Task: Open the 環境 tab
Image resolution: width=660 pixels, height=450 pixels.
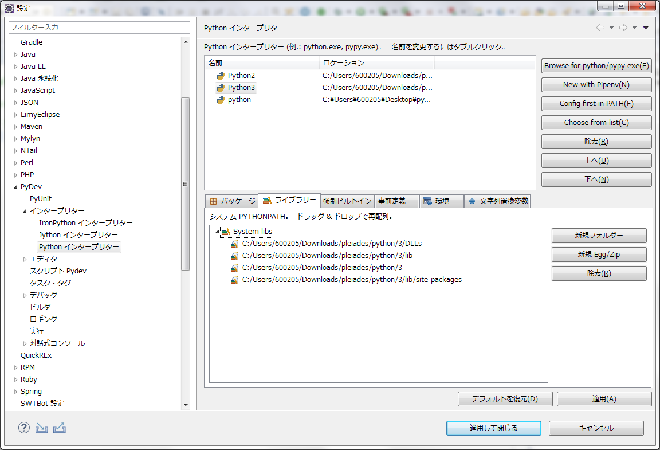Action: (x=441, y=201)
